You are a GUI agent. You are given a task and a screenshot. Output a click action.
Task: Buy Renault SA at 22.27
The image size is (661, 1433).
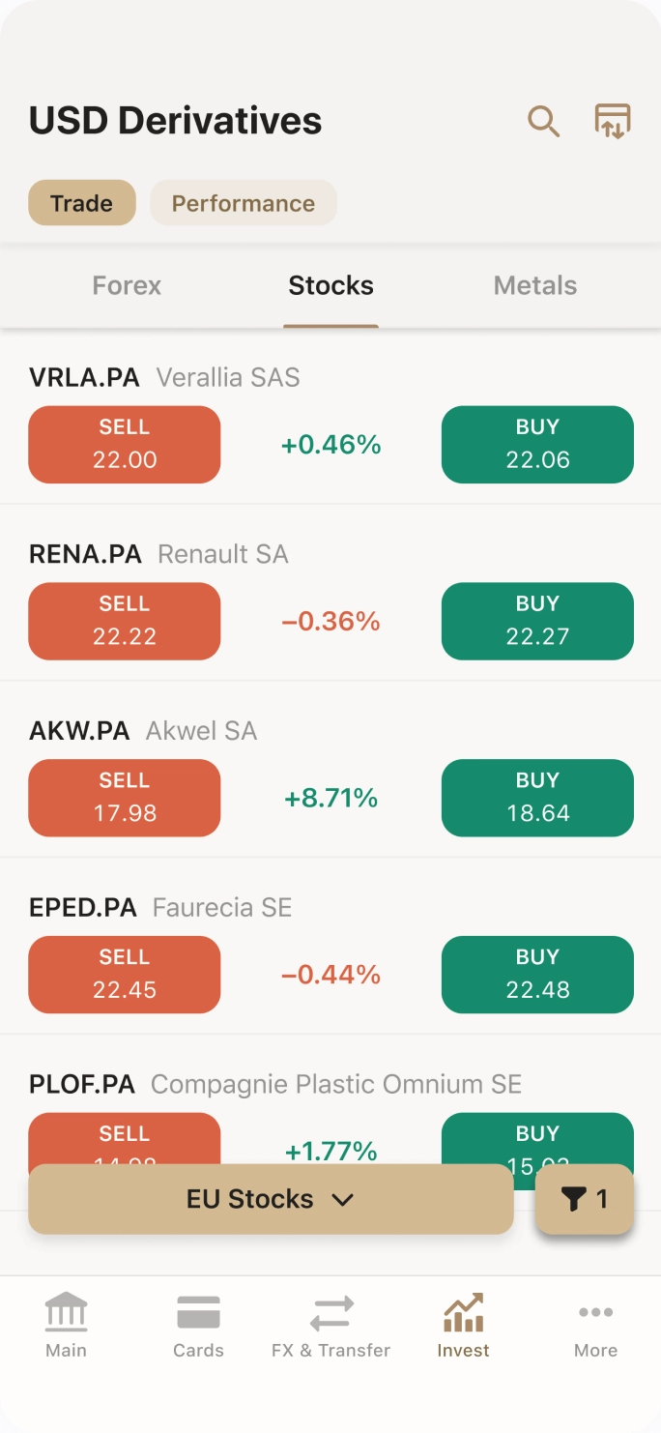coord(537,621)
